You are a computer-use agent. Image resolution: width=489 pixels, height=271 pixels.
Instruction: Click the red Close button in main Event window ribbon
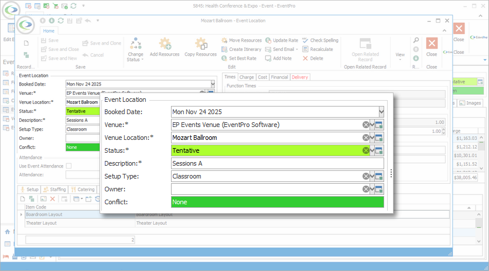459,29
